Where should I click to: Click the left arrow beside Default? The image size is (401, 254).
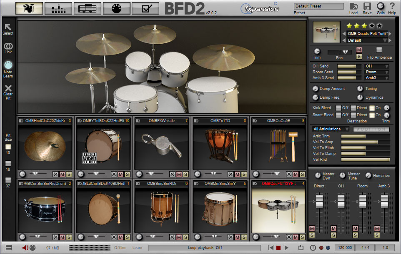(x=344, y=40)
